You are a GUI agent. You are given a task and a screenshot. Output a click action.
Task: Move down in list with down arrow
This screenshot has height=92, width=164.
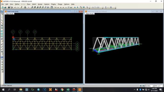tap(77, 7)
